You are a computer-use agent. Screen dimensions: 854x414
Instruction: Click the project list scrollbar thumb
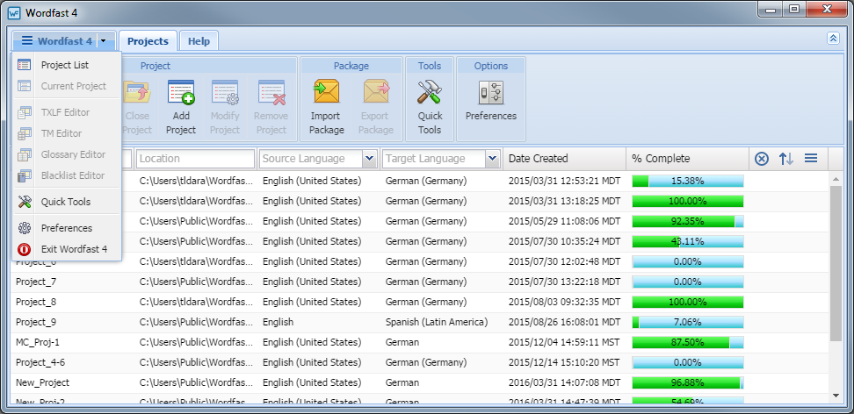pyautogui.click(x=836, y=264)
